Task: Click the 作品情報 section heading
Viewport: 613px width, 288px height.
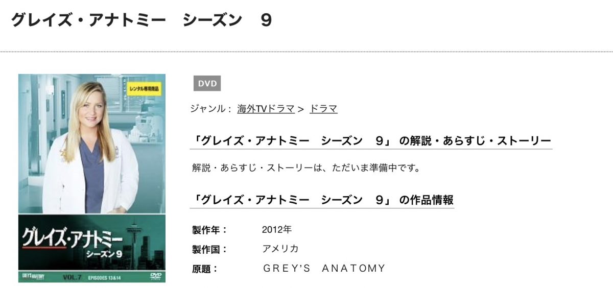Action: (321, 200)
